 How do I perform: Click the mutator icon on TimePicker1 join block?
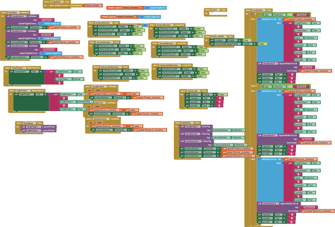click(x=46, y=71)
